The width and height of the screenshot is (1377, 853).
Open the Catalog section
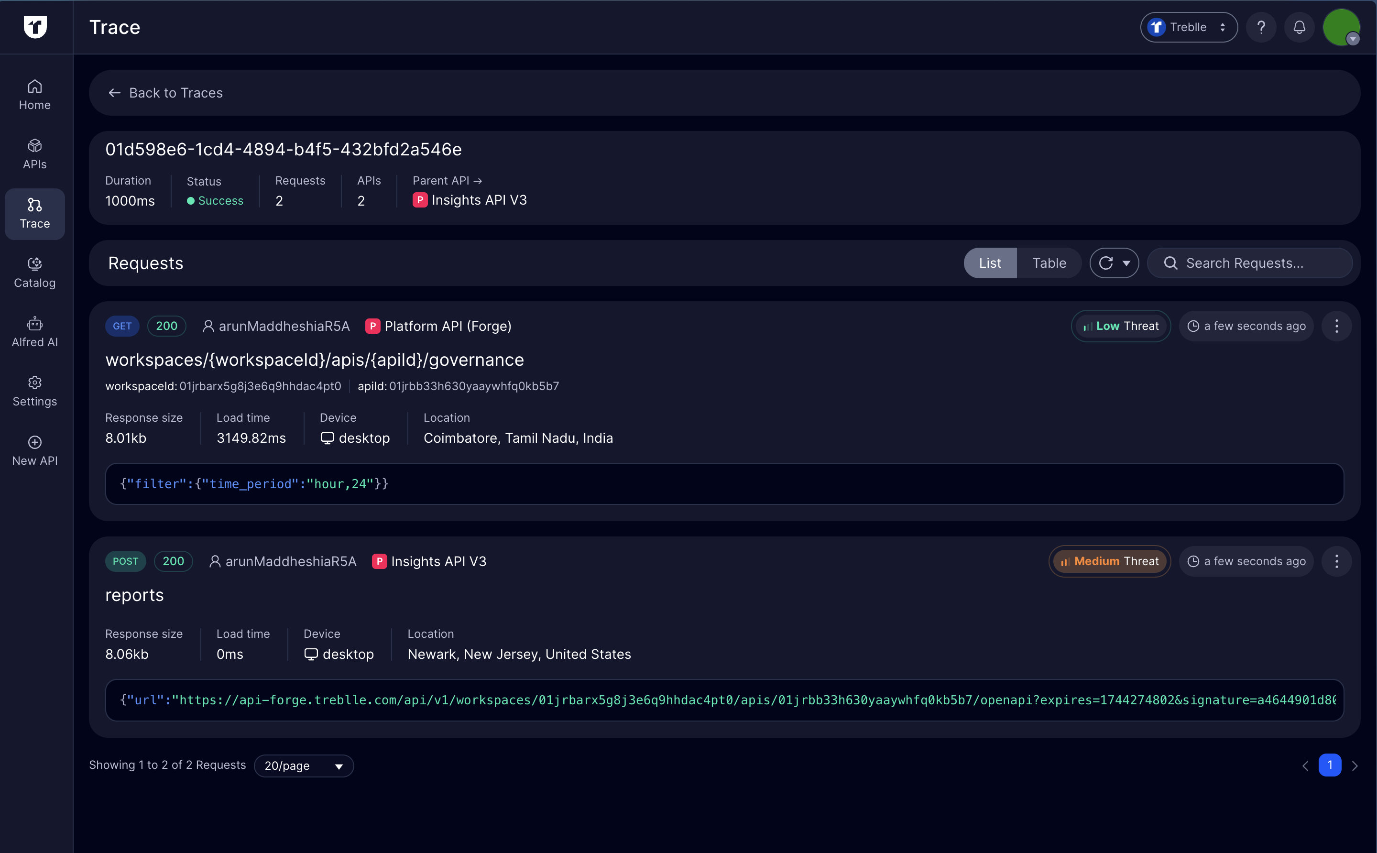(35, 273)
